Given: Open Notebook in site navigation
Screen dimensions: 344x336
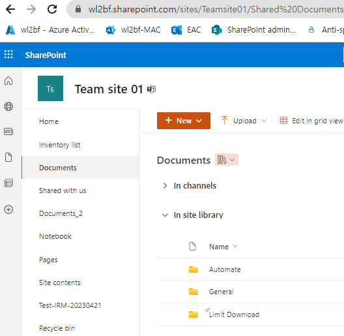Looking at the screenshot, I should (55, 236).
